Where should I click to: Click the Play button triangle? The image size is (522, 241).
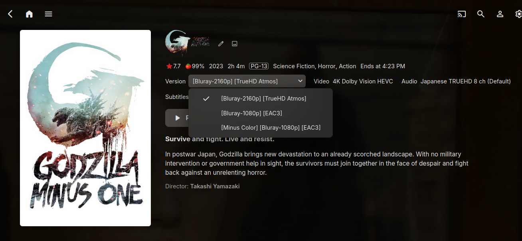178,118
